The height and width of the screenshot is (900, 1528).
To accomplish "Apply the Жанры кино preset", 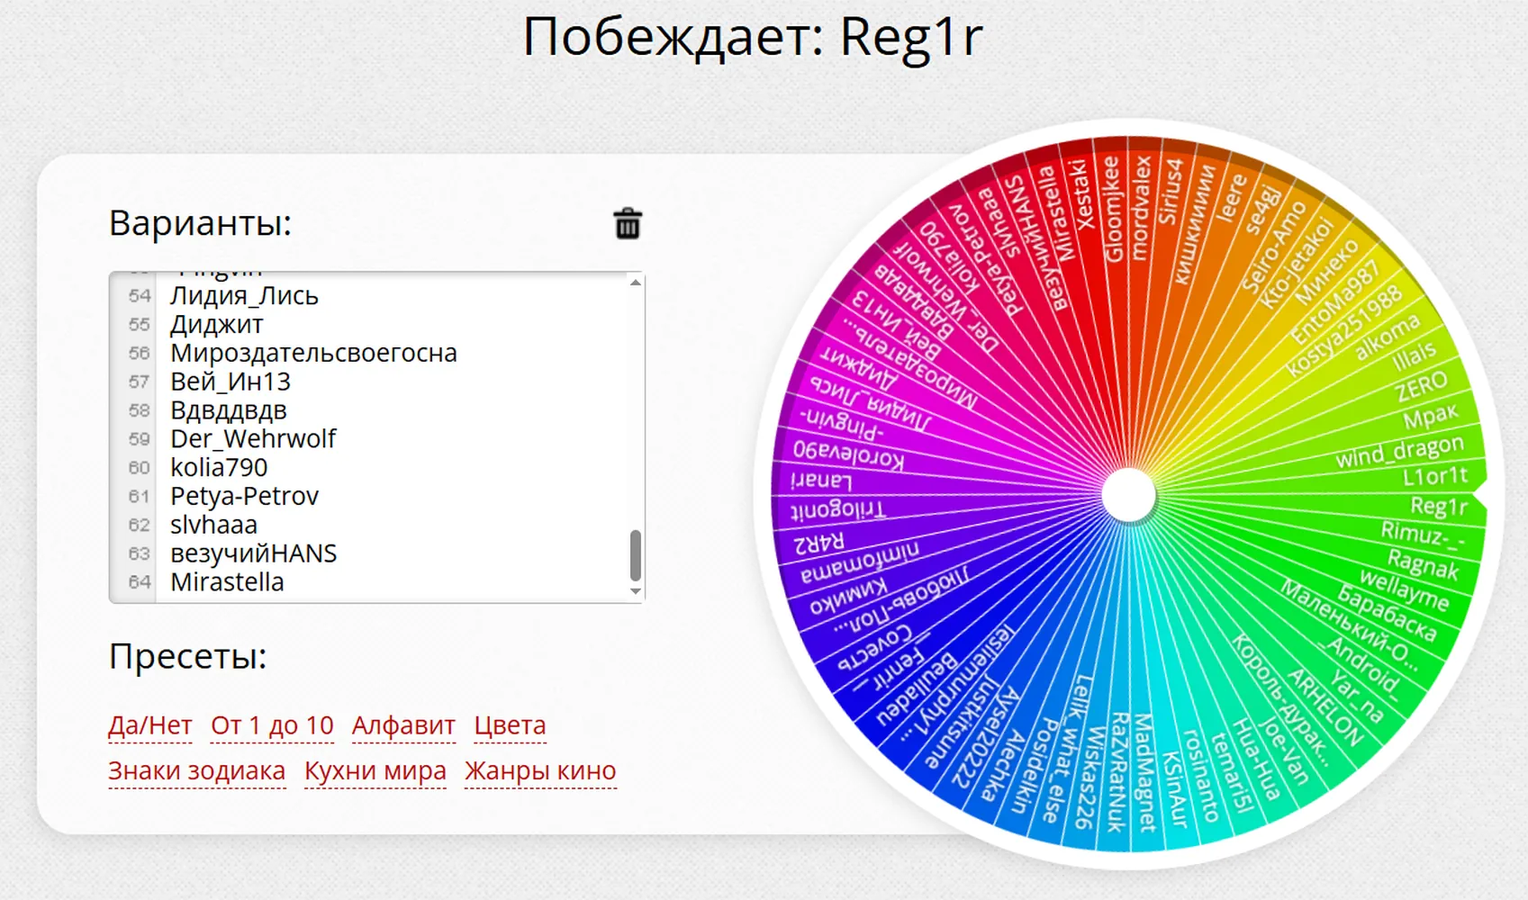I will 540,770.
